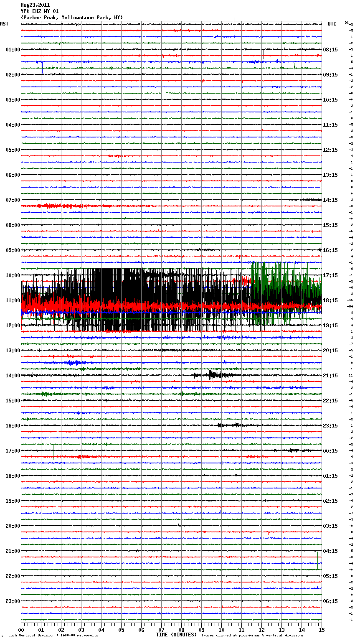Click the 04:15 UTC time label
This screenshot has height=641, width=355.
click(330, 551)
